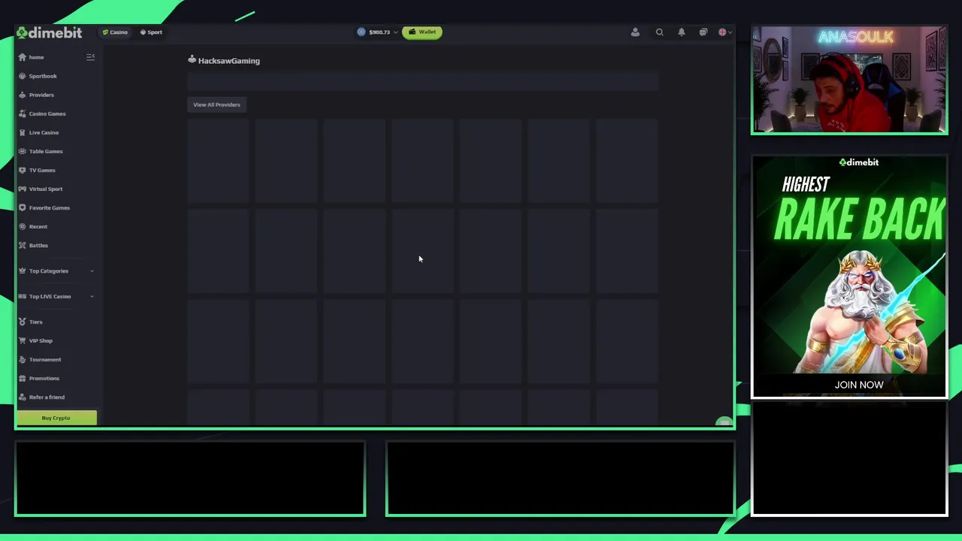Viewport: 962px width, 541px height.
Task: Click the dimebit logo
Action: point(50,32)
